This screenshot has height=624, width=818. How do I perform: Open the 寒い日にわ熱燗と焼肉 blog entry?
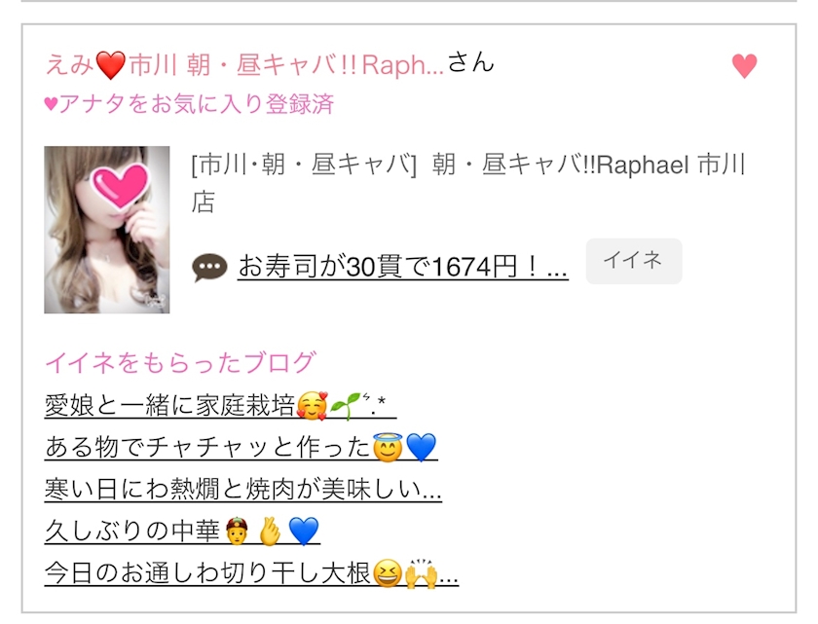tap(243, 489)
